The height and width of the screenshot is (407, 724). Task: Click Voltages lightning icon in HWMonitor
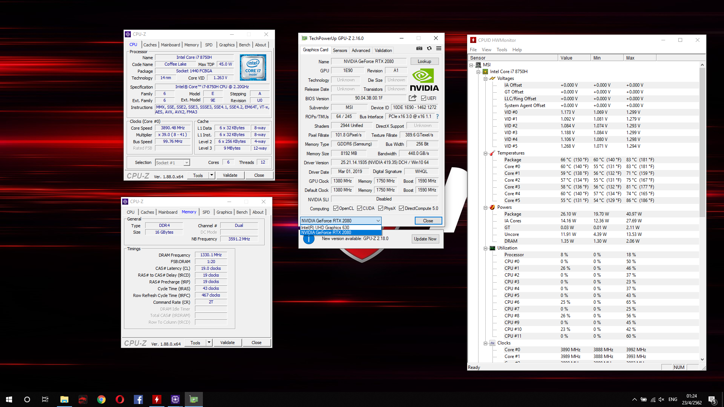(x=492, y=78)
